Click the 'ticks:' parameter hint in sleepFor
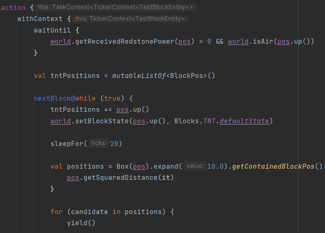The height and width of the screenshot is (233, 325). pos(99,144)
